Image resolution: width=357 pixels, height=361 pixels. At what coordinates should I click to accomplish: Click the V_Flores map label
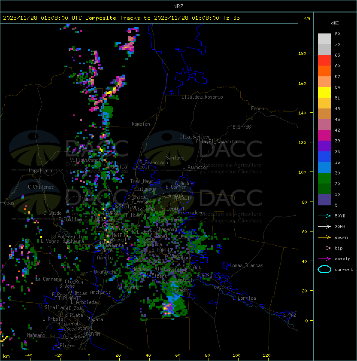click(x=65, y=346)
